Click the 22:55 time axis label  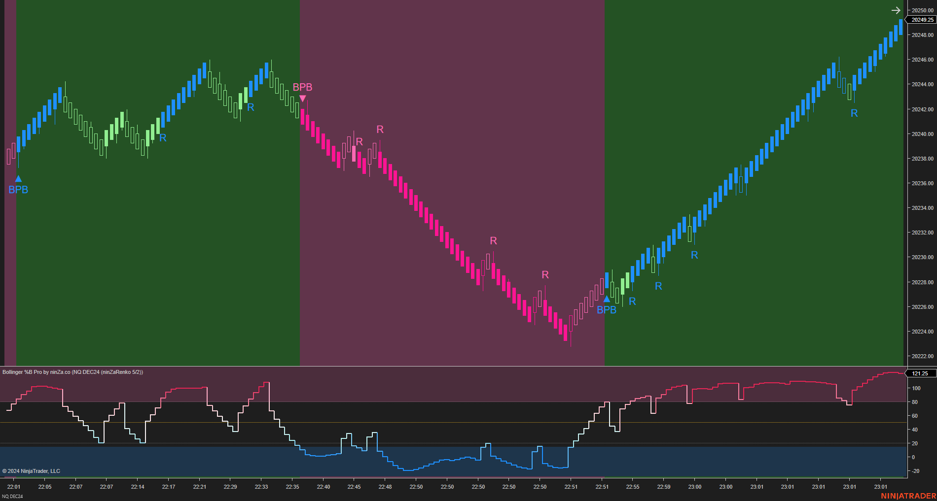[x=633, y=487]
